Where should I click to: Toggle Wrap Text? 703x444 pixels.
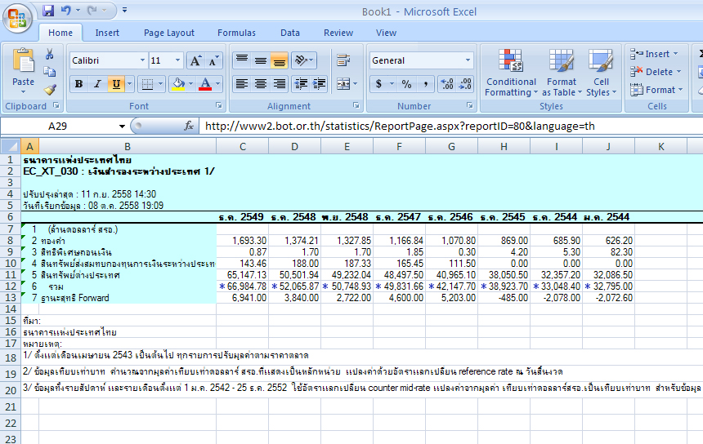[x=343, y=60]
